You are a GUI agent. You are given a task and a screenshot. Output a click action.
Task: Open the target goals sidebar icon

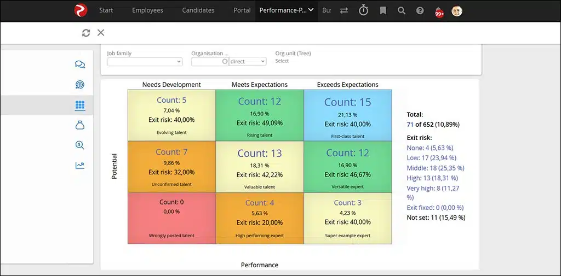pyautogui.click(x=80, y=85)
